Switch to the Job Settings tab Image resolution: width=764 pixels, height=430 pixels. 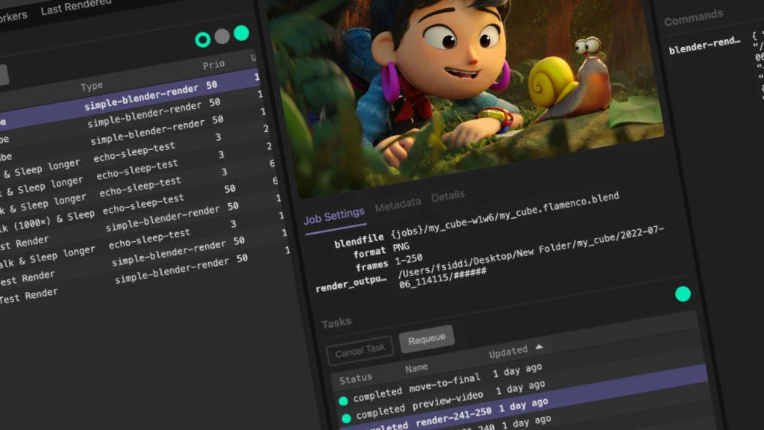click(334, 215)
